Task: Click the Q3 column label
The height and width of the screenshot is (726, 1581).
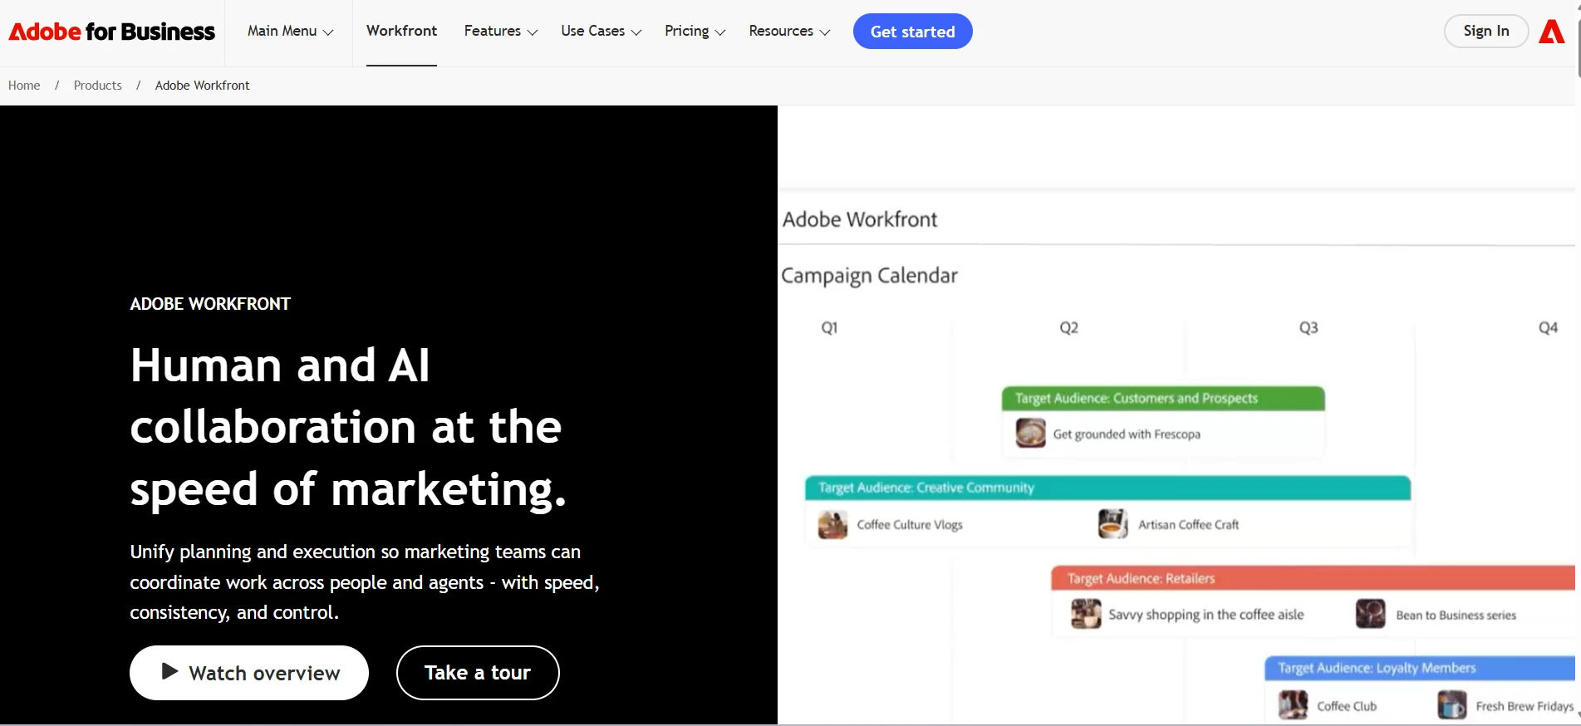Action: [x=1308, y=328]
